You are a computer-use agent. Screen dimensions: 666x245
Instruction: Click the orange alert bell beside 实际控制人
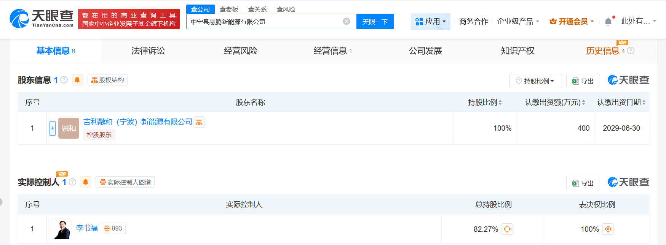pos(86,182)
